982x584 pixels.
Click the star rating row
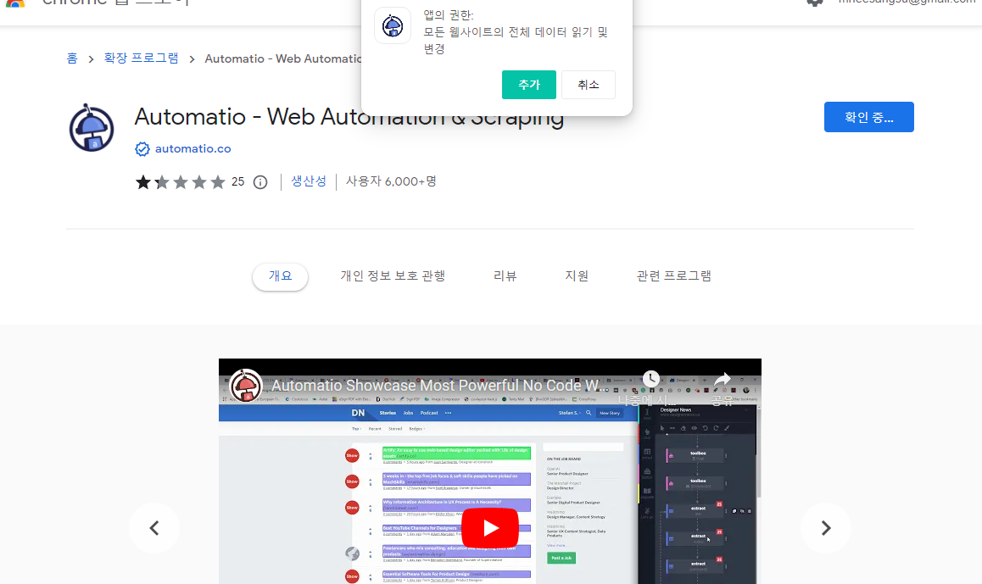(x=181, y=182)
